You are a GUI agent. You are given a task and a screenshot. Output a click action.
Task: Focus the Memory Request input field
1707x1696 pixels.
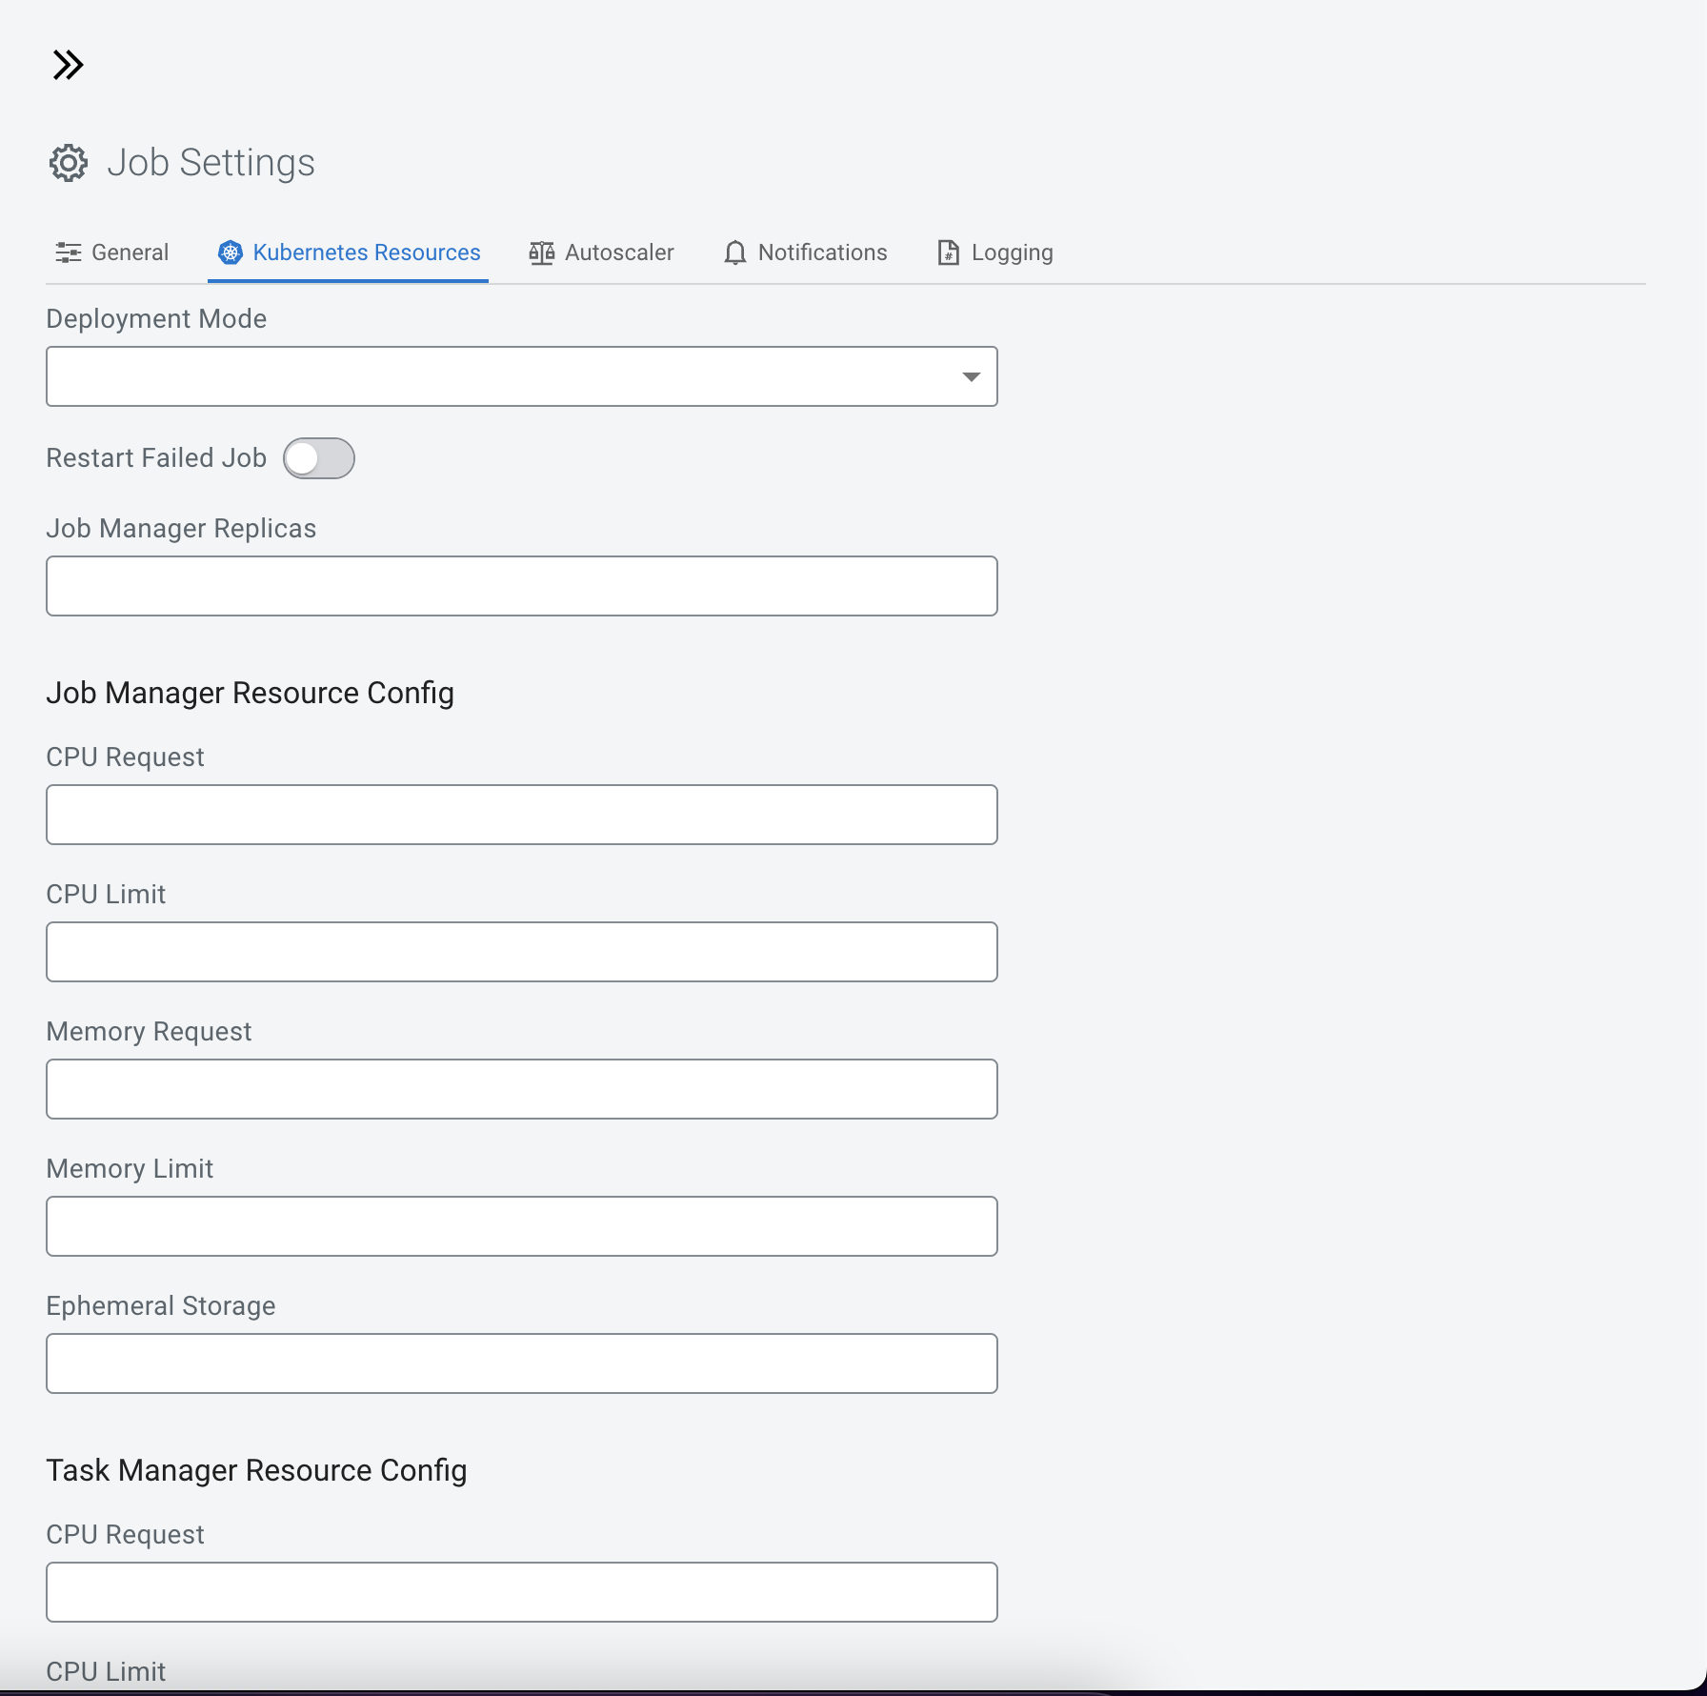pyautogui.click(x=521, y=1089)
